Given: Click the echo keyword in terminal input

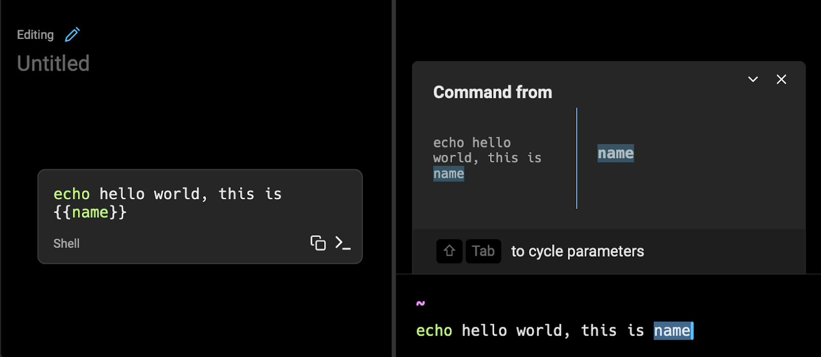Looking at the screenshot, I should (434, 330).
